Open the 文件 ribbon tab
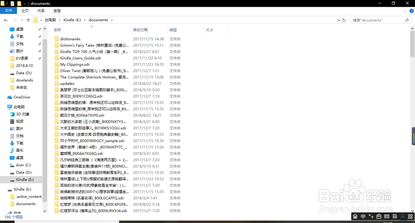Viewport: 415px width, 223px height. (x=8, y=11)
